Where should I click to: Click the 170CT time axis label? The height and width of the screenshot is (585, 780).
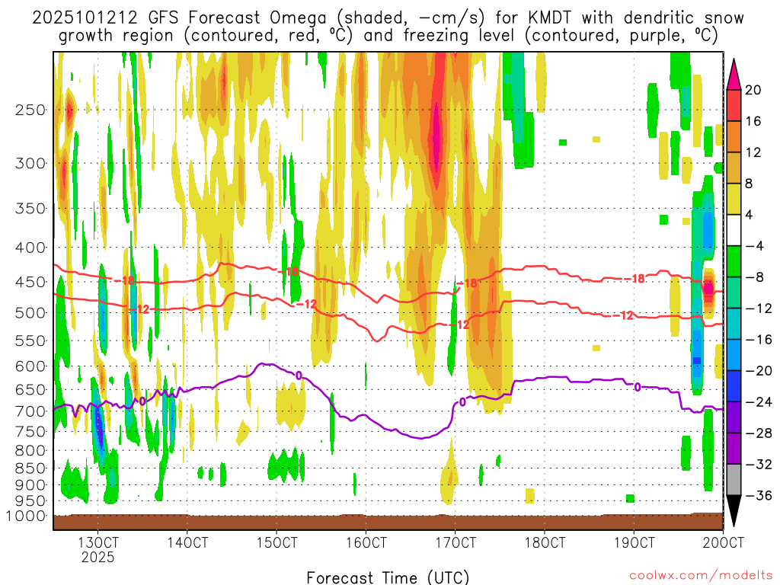pyautogui.click(x=455, y=542)
